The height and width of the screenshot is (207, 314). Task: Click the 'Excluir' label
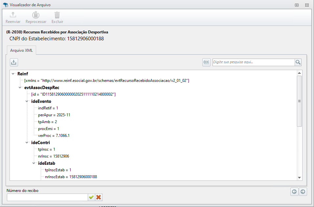tap(57, 22)
